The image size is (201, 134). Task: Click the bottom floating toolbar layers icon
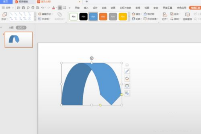(x=127, y=93)
